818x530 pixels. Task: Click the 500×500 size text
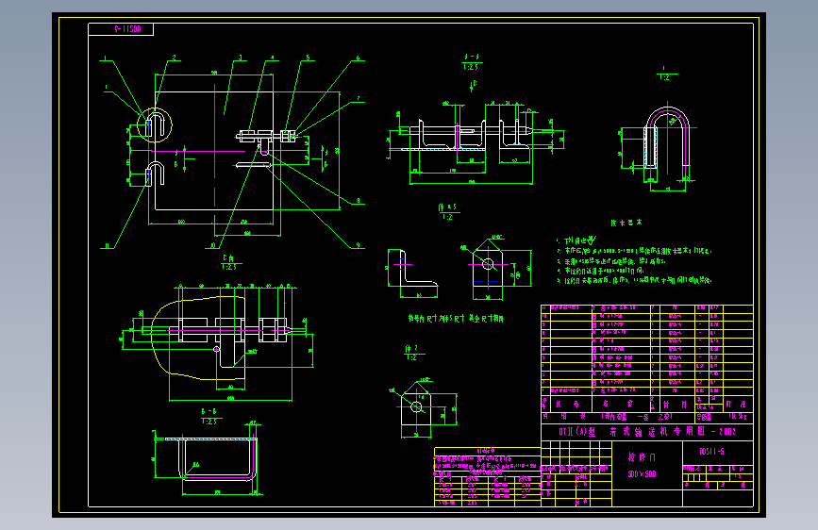pyautogui.click(x=643, y=474)
